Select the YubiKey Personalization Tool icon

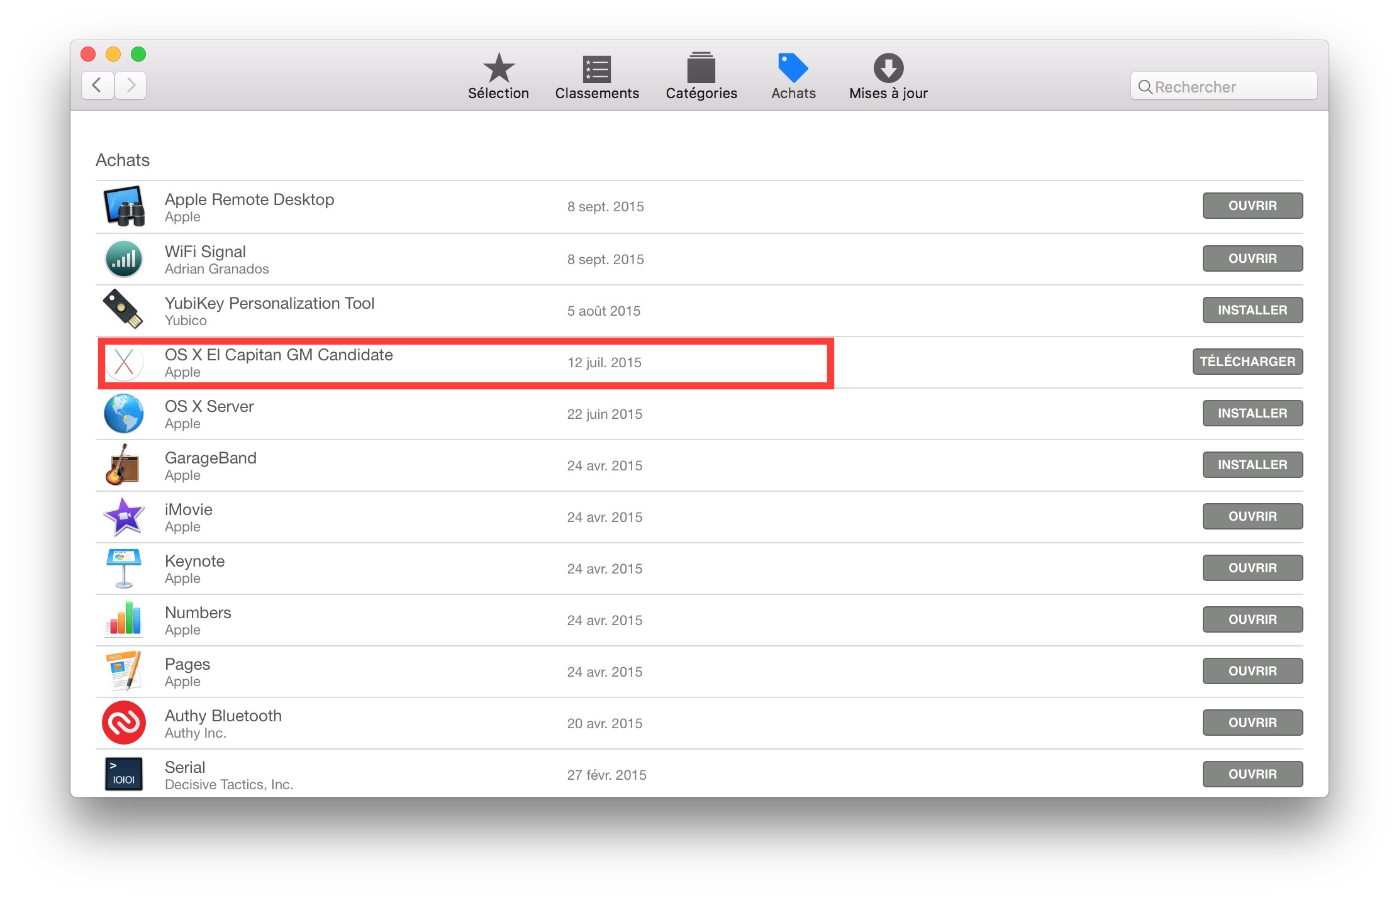[123, 309]
